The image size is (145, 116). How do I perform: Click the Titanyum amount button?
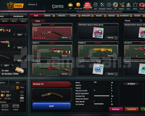pos(5,106)
